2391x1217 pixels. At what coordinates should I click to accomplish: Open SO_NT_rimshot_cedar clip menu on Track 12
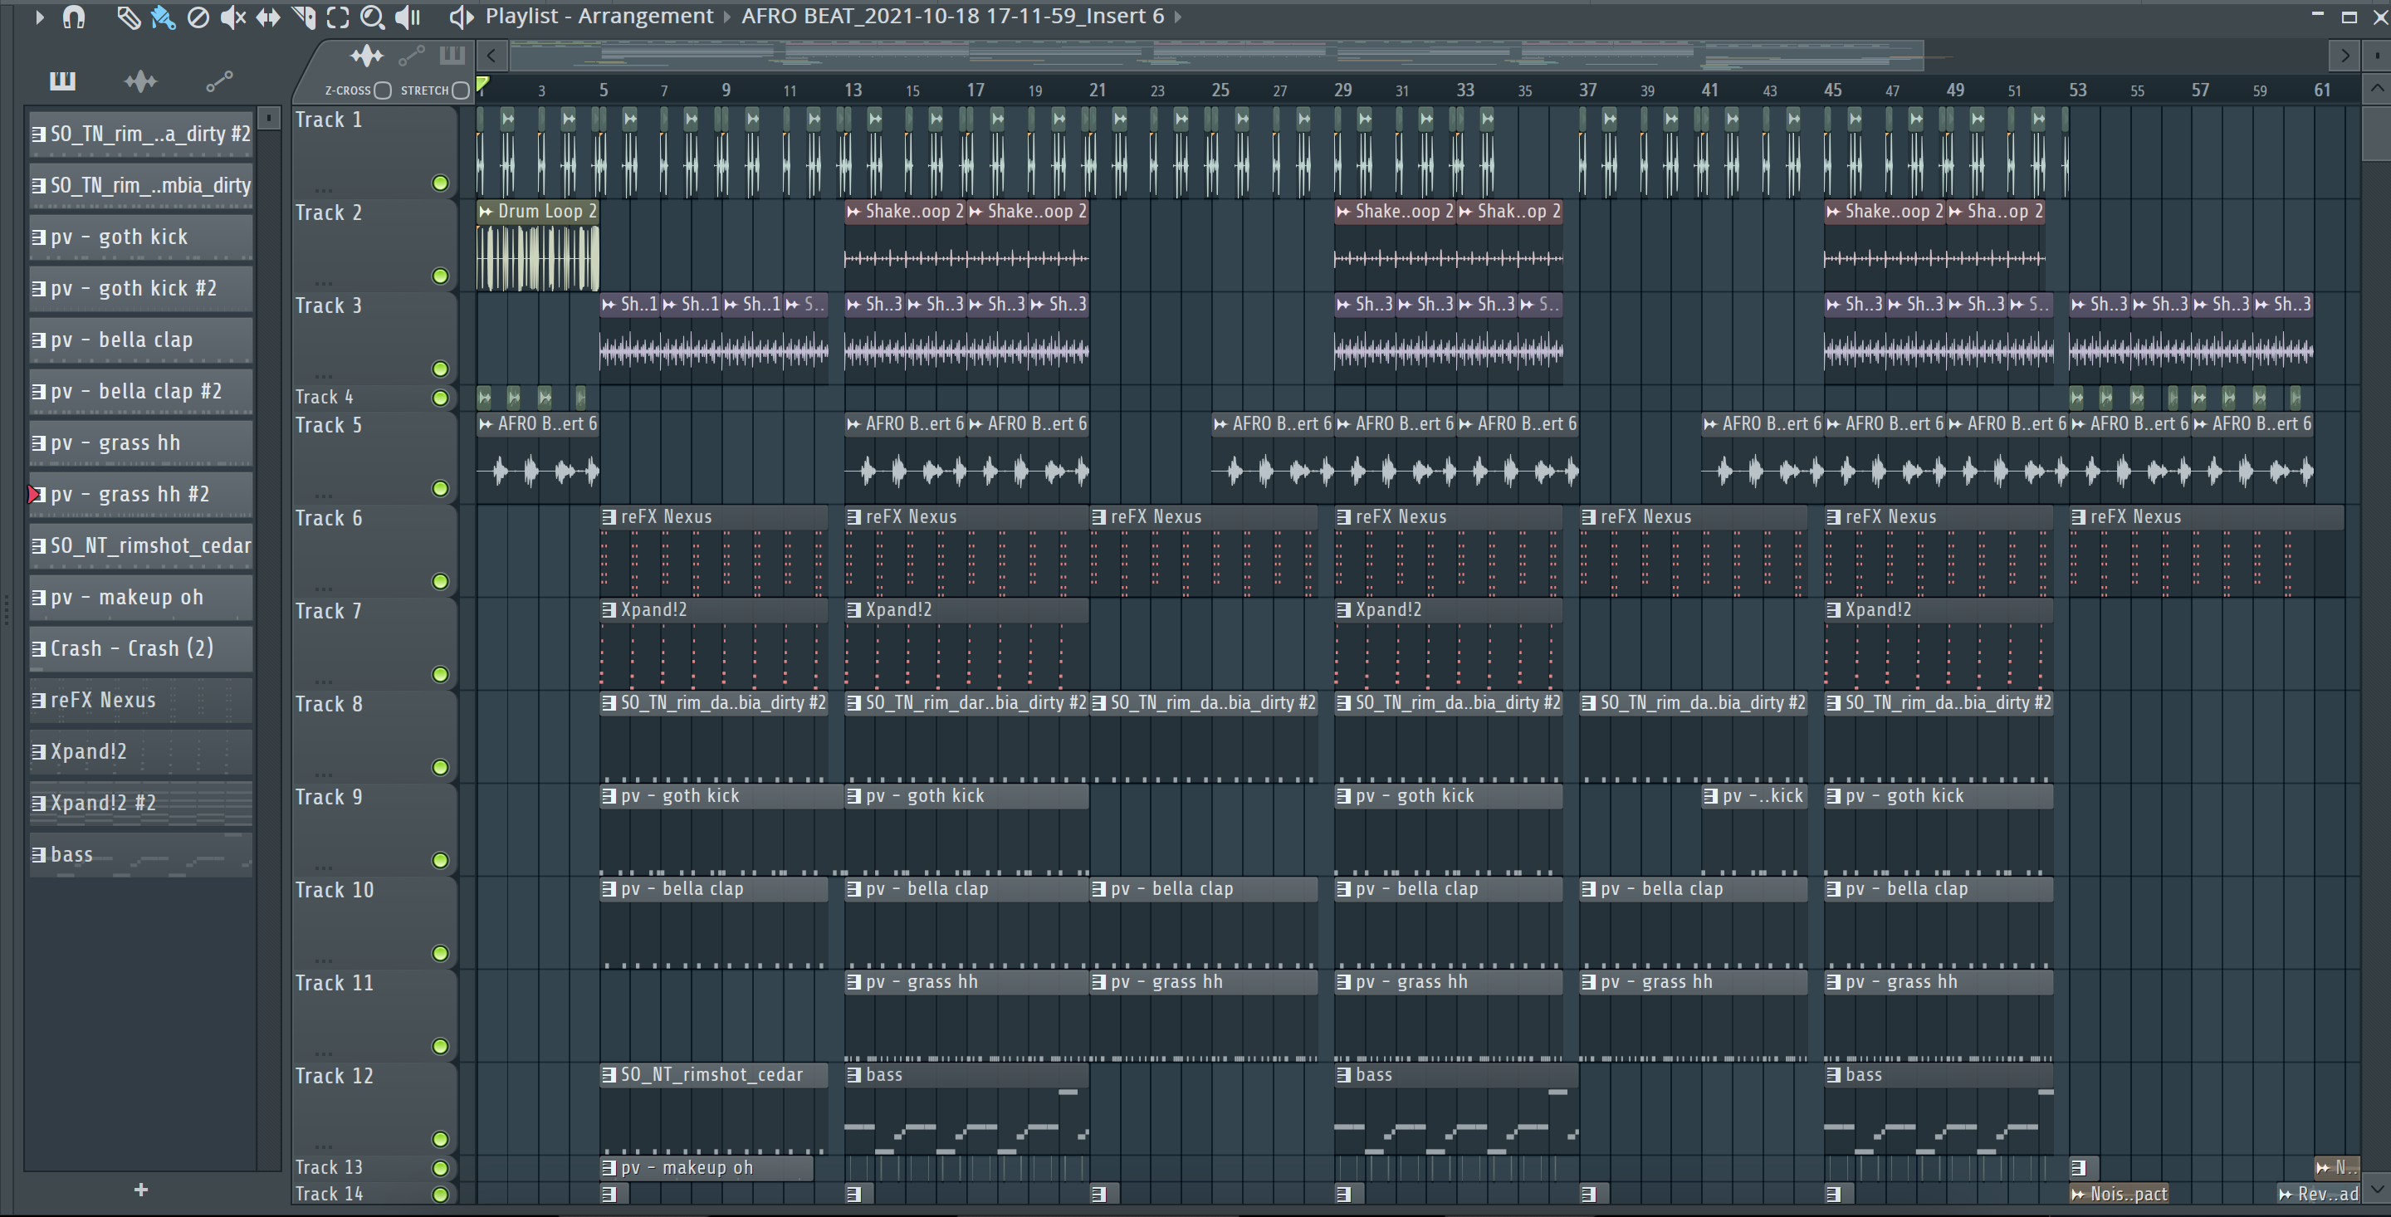coord(609,1075)
